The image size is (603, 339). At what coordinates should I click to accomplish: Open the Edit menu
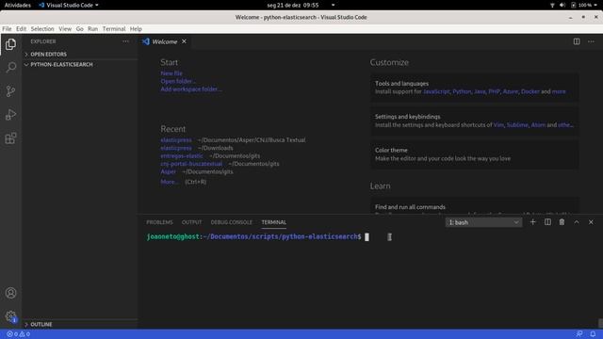(x=21, y=29)
